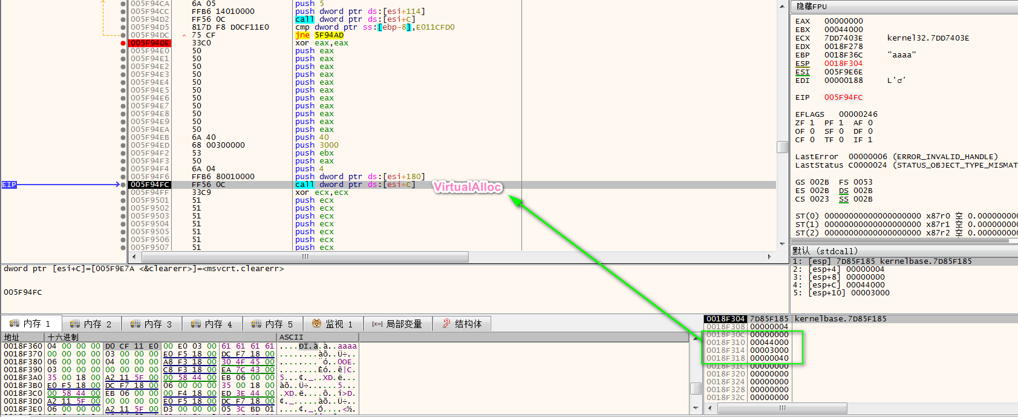The height and width of the screenshot is (417, 1018).
Task: Click the 地址 column header in dump
Action: coord(23,337)
